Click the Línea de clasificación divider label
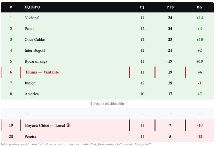Viewport: 216px width, 147px height. [107, 104]
